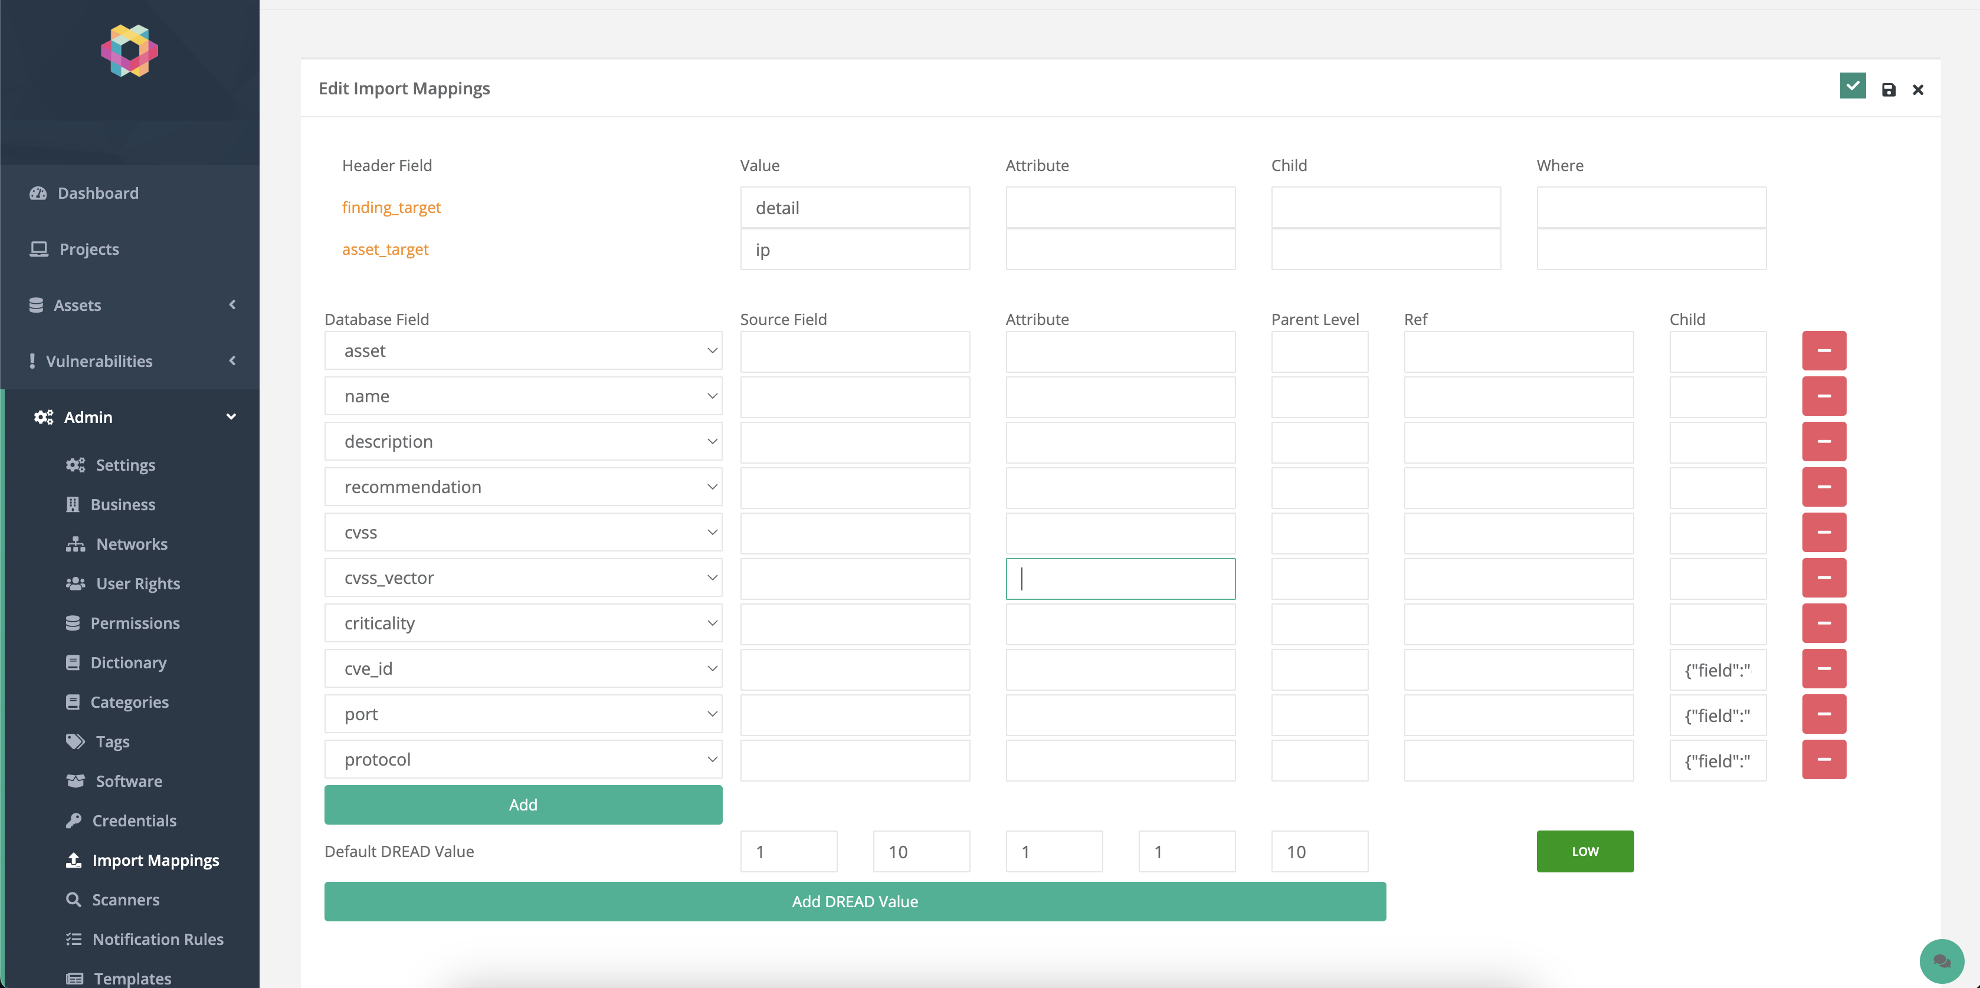
Task: Click the Parent Level input for cvss
Action: pos(1319,533)
